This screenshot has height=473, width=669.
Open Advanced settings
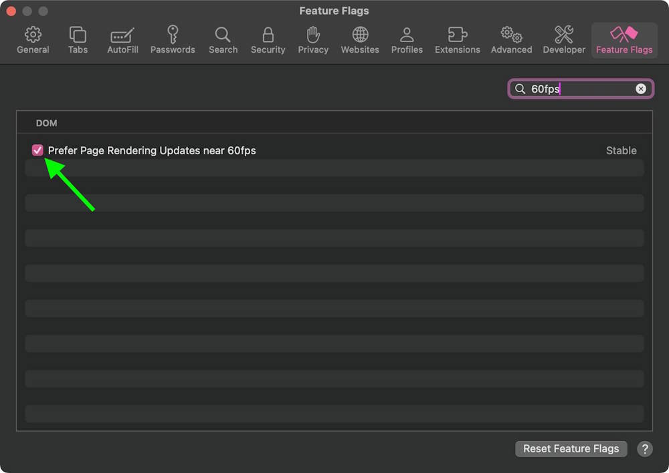511,39
